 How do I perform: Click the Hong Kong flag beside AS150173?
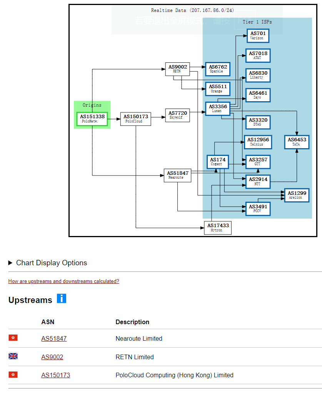pos(13,375)
